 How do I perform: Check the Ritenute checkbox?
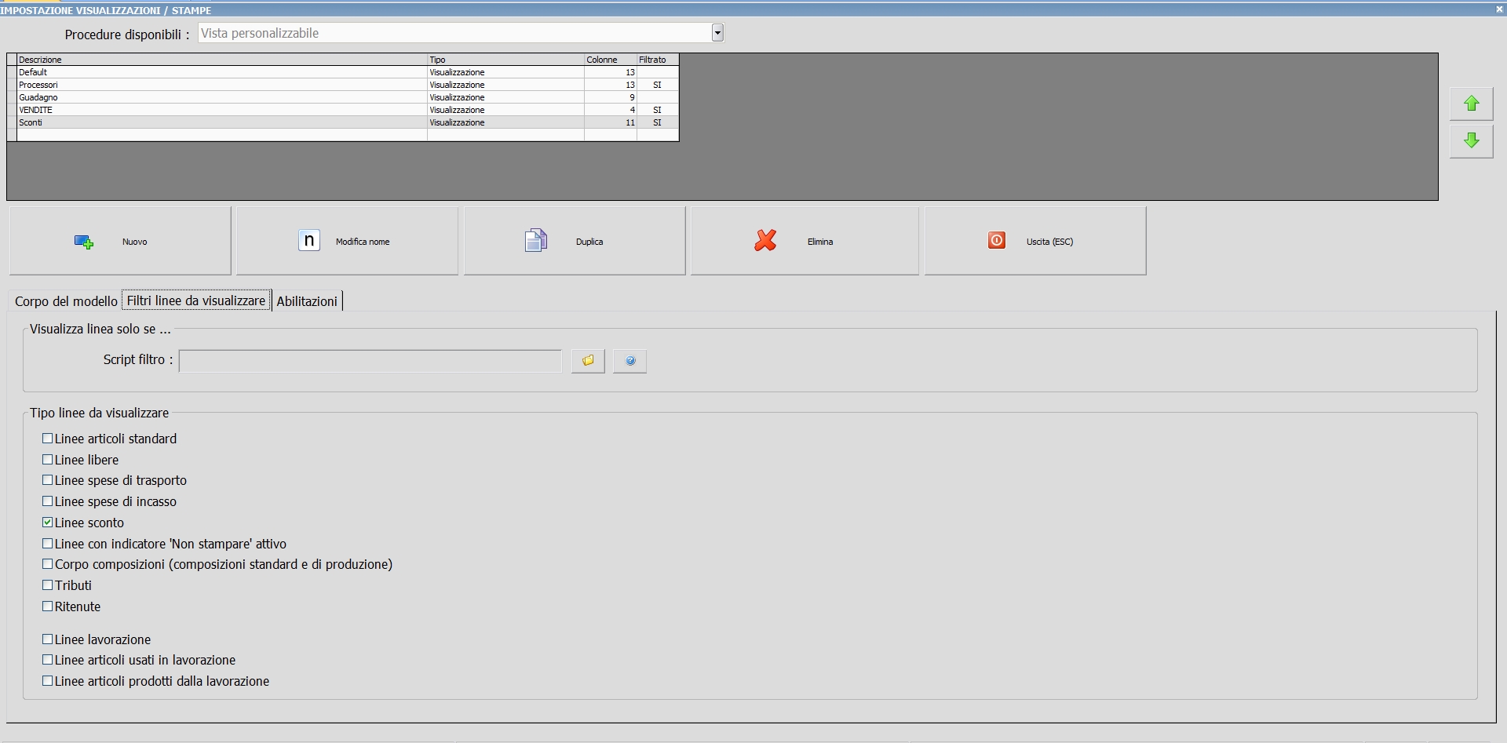click(x=48, y=606)
